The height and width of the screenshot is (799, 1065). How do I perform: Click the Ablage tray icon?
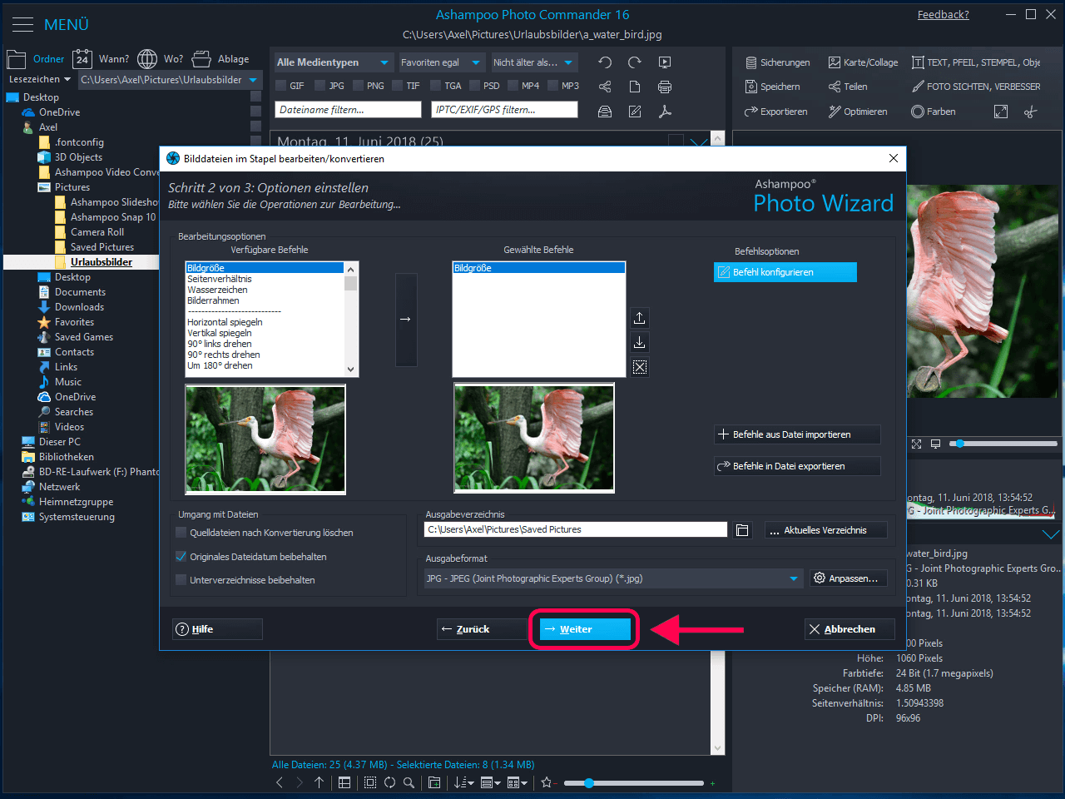(x=201, y=59)
